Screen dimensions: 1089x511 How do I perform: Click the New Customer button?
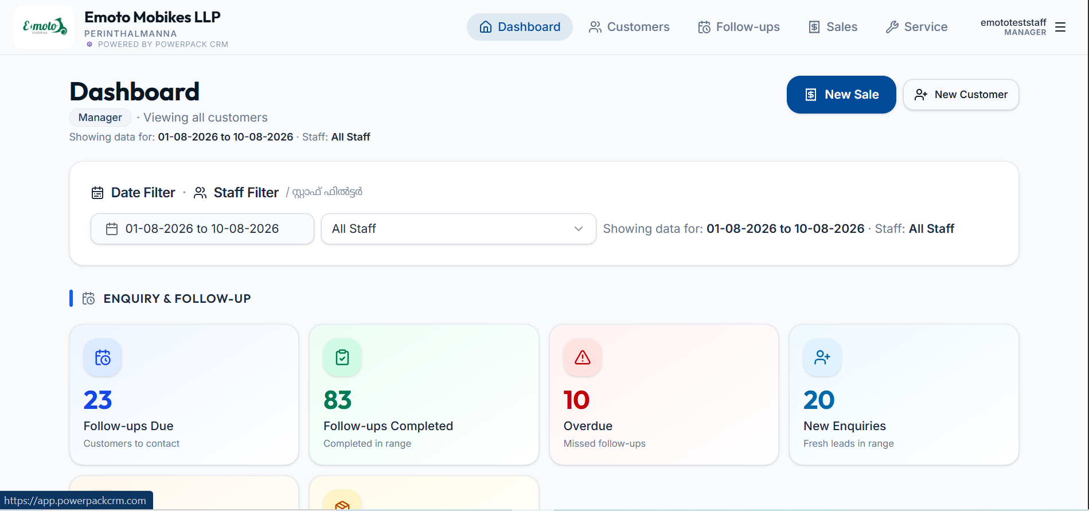tap(961, 95)
